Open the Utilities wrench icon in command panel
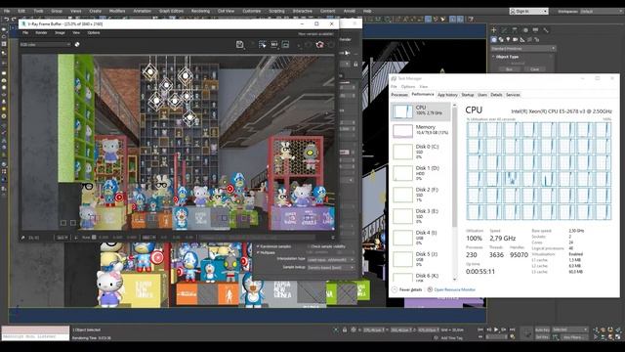This screenshot has height=352, width=625. point(546,30)
